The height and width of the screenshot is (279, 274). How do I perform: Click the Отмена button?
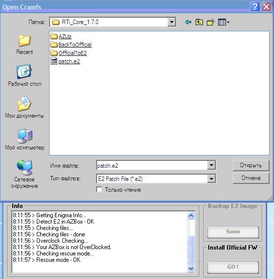click(251, 178)
